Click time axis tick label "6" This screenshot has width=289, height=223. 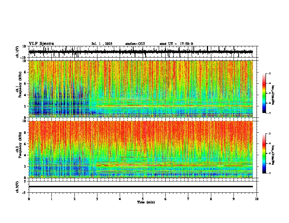[166, 199]
